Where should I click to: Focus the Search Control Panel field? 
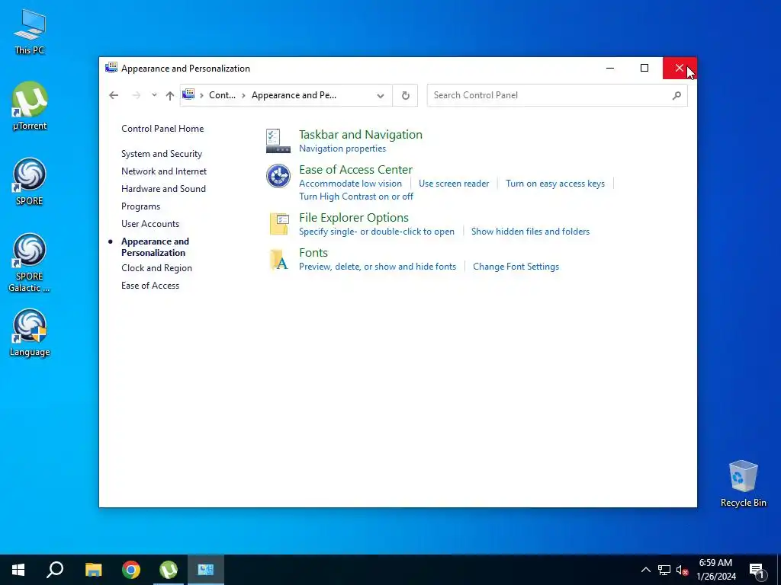point(557,95)
